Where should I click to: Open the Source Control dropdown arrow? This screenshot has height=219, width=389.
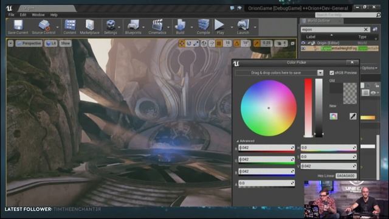pos(58,27)
